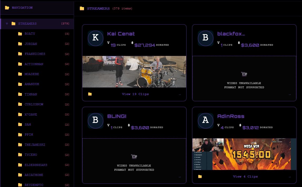Click folder icon next to JORDAN

(20, 44)
